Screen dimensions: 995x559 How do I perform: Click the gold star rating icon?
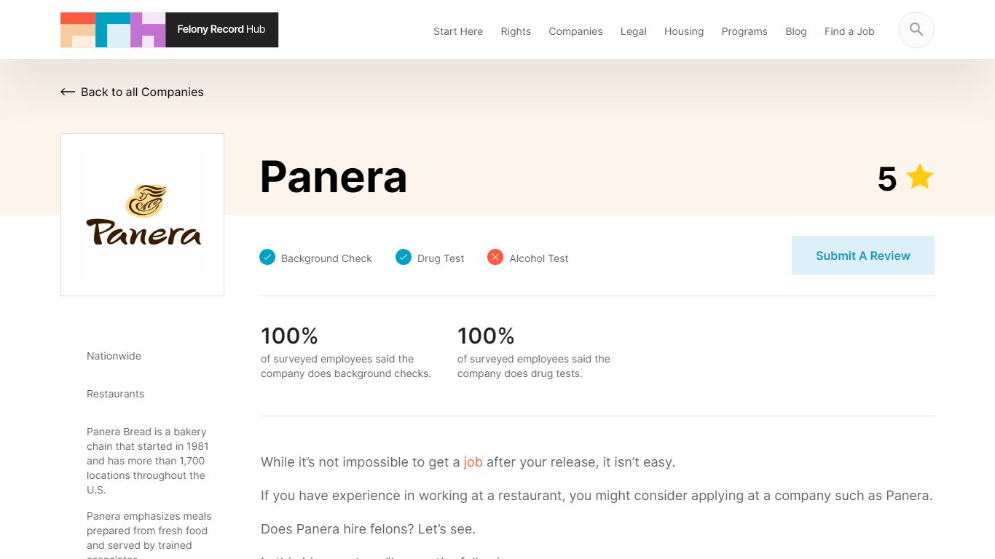919,177
